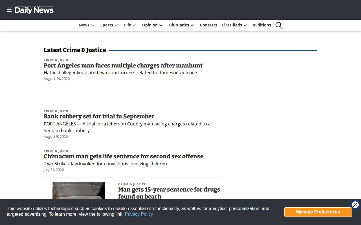Open 'Man gets 15-year sentence for drugs' article
The width and height of the screenshot is (361, 225).
pyautogui.click(x=169, y=193)
